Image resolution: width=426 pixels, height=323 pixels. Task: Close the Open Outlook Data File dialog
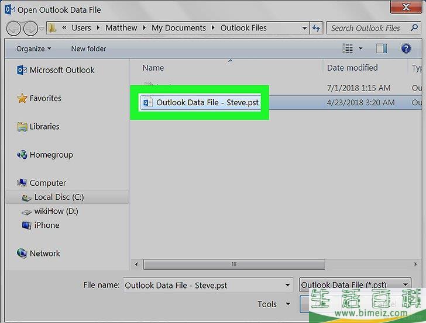click(x=406, y=7)
